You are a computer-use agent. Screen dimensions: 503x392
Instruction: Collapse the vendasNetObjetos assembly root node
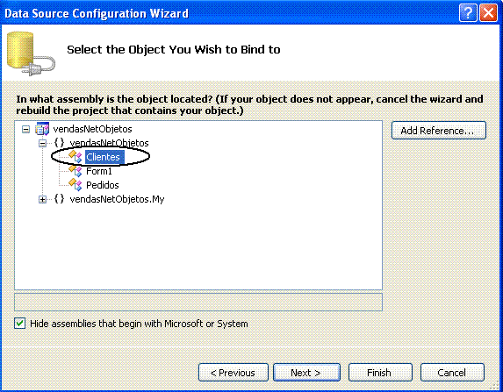point(25,129)
